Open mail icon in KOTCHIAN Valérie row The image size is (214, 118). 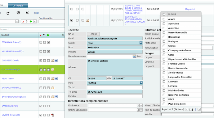(x=52, y=70)
